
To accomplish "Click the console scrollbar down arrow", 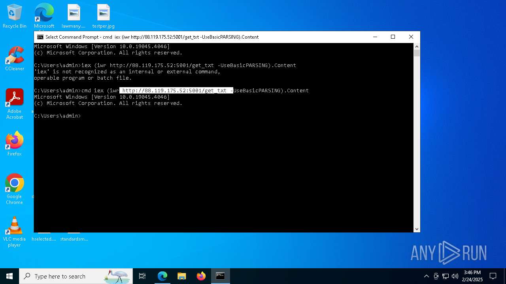I will coord(417,229).
